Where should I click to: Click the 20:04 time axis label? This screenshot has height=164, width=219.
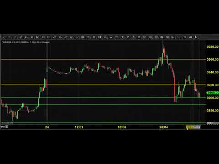163,127
